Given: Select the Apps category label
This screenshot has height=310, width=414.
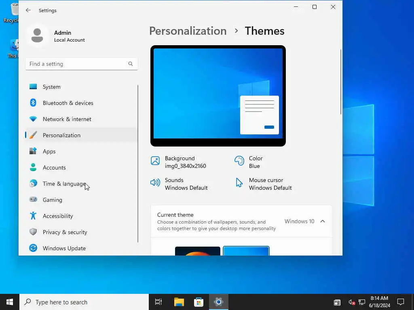Looking at the screenshot, I should click(x=49, y=151).
